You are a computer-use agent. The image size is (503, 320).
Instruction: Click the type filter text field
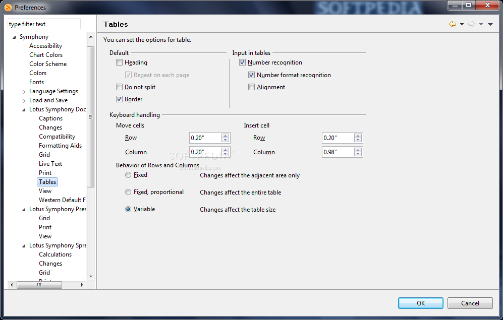tap(44, 24)
